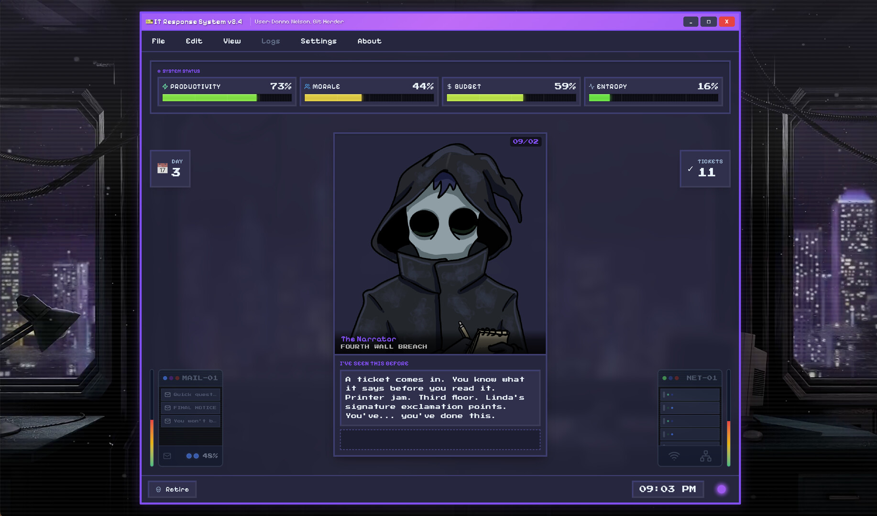Image resolution: width=877 pixels, height=516 pixels.
Task: Click the Budget dollar sign icon
Action: [x=449, y=86]
